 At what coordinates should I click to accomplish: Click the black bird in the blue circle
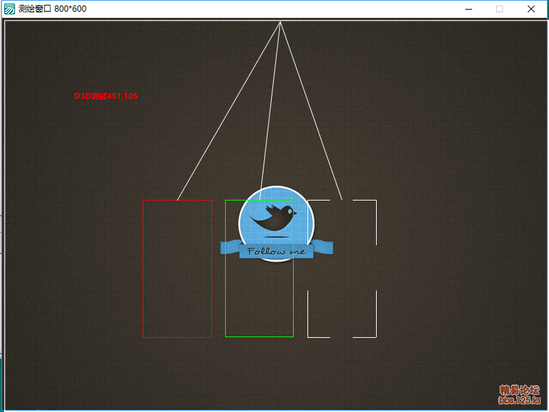(273, 218)
